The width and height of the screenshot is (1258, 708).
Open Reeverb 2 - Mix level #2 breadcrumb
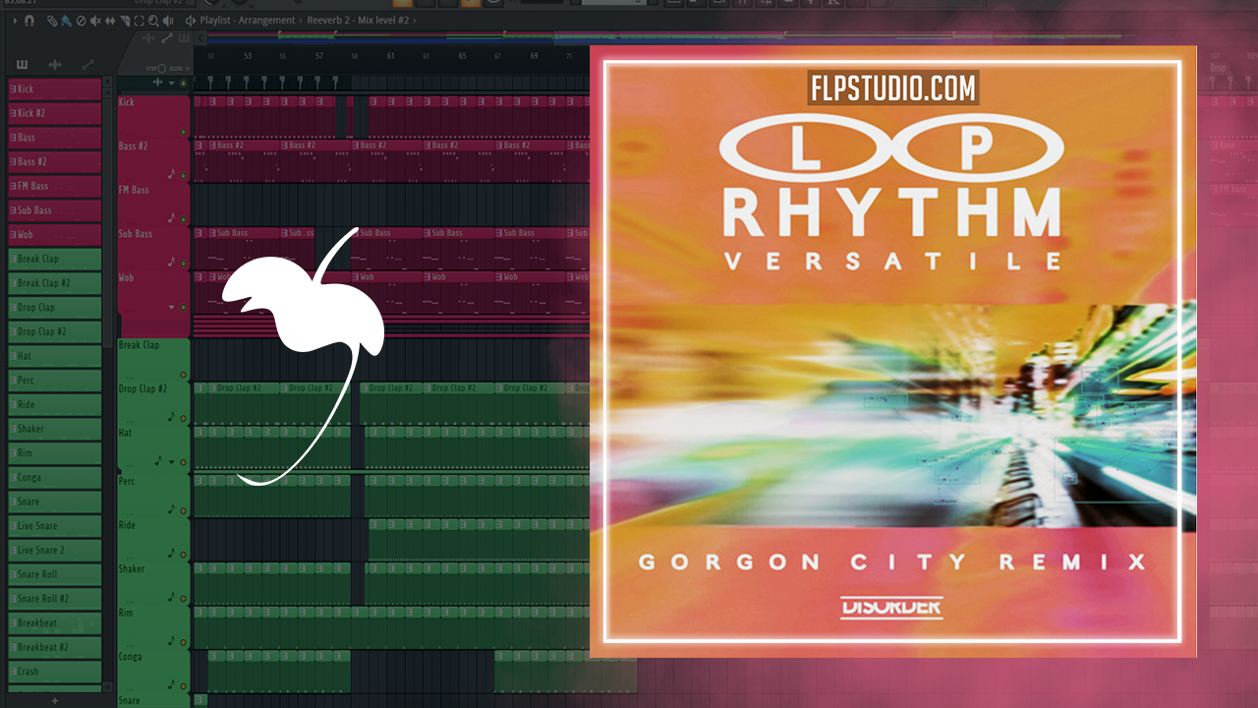(358, 20)
